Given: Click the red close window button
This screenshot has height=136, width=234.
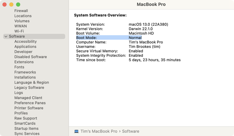Looking at the screenshot, I should 4,4.
